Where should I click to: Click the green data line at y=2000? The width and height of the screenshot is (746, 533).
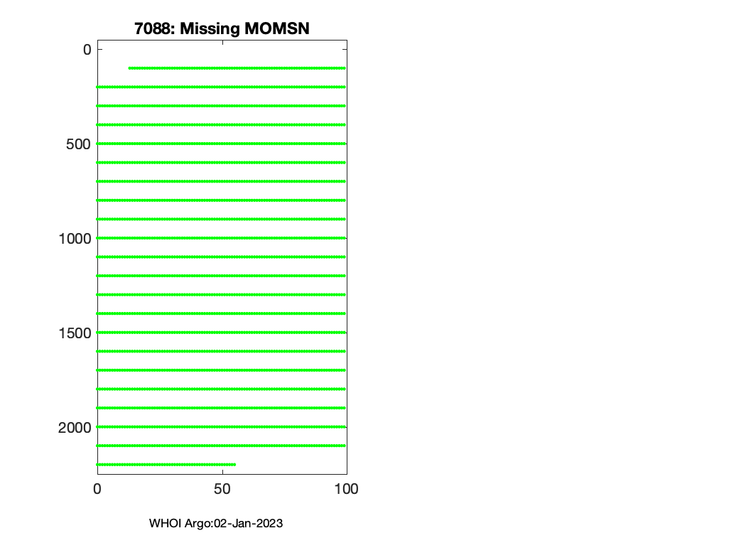tap(222, 427)
